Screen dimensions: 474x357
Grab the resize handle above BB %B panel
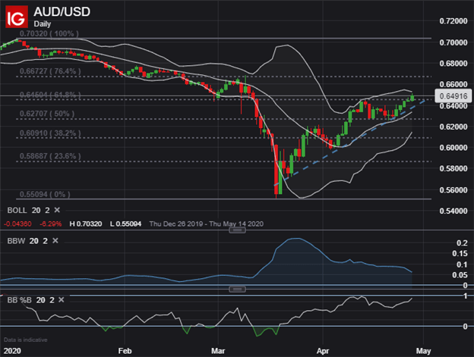[x=237, y=289]
